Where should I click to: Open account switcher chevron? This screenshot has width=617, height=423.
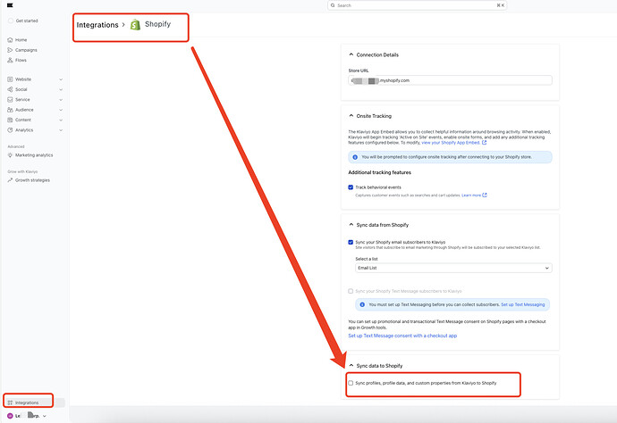pyautogui.click(x=45, y=416)
